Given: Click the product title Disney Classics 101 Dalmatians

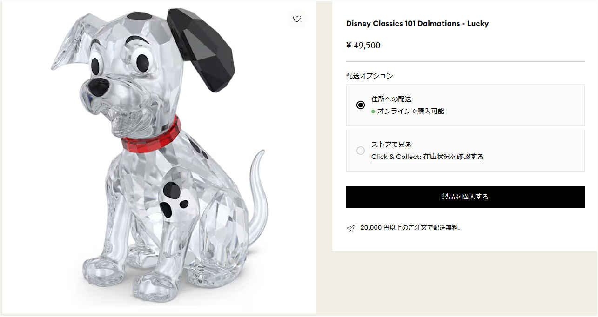Looking at the screenshot, I should [417, 23].
